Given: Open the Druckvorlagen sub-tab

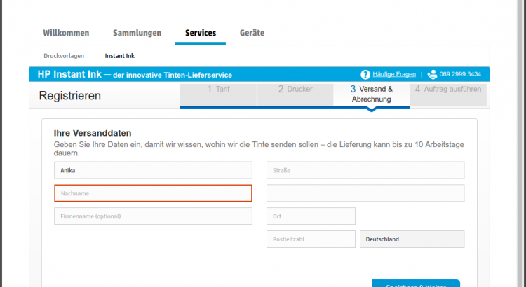Looking at the screenshot, I should tap(64, 56).
